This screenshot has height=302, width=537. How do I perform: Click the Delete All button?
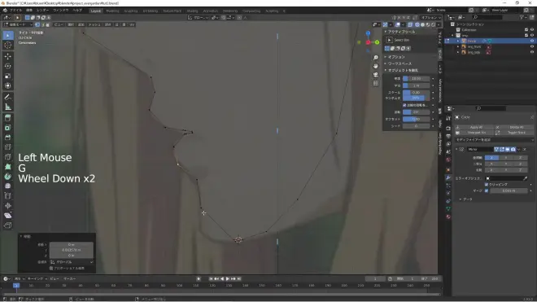tap(516, 127)
